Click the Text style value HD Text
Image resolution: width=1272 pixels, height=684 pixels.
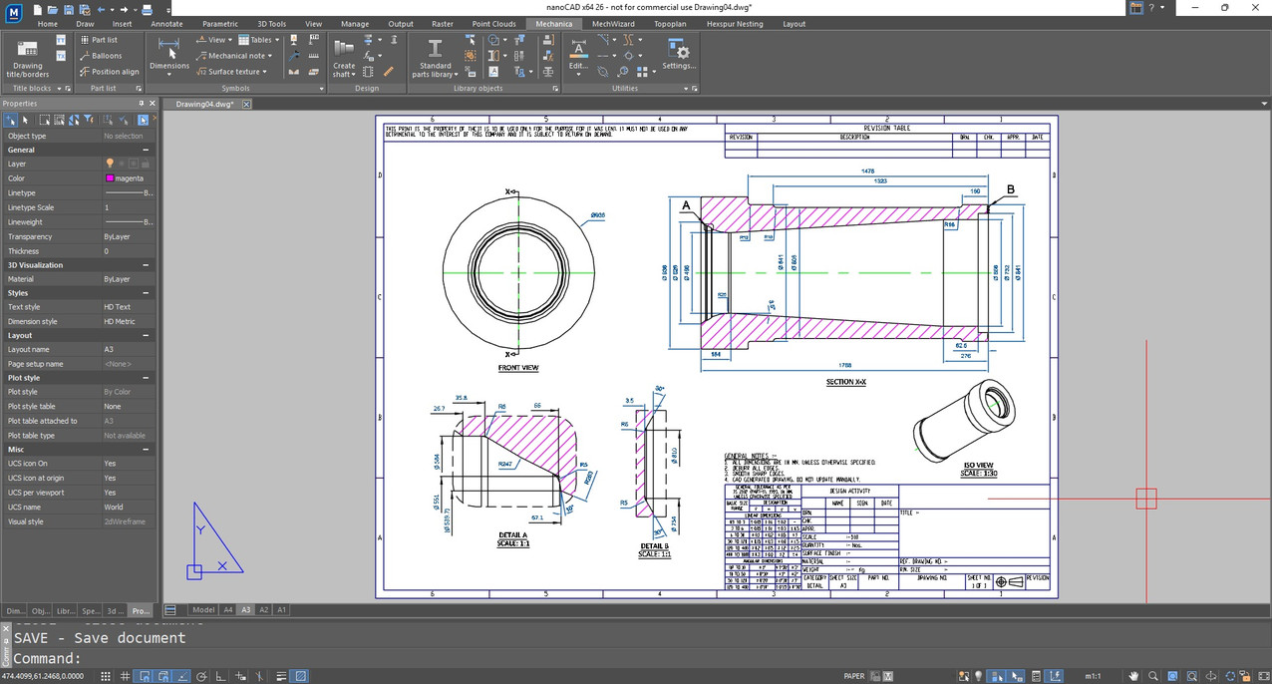coord(128,307)
